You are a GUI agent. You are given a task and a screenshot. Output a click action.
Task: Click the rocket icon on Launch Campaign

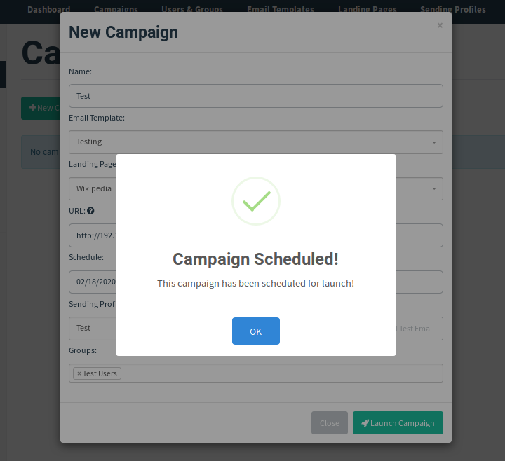[365, 423]
